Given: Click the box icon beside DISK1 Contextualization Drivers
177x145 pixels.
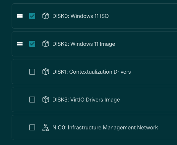Looking at the screenshot, I should coord(46,72).
